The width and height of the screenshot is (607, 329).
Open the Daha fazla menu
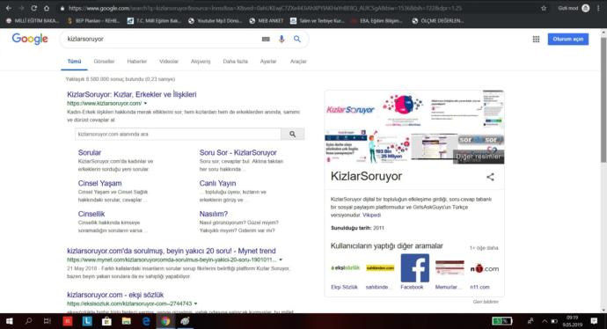click(x=236, y=62)
